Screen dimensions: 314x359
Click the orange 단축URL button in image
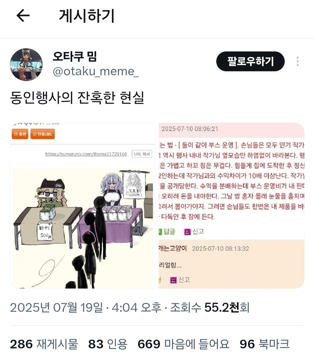click(43, 134)
